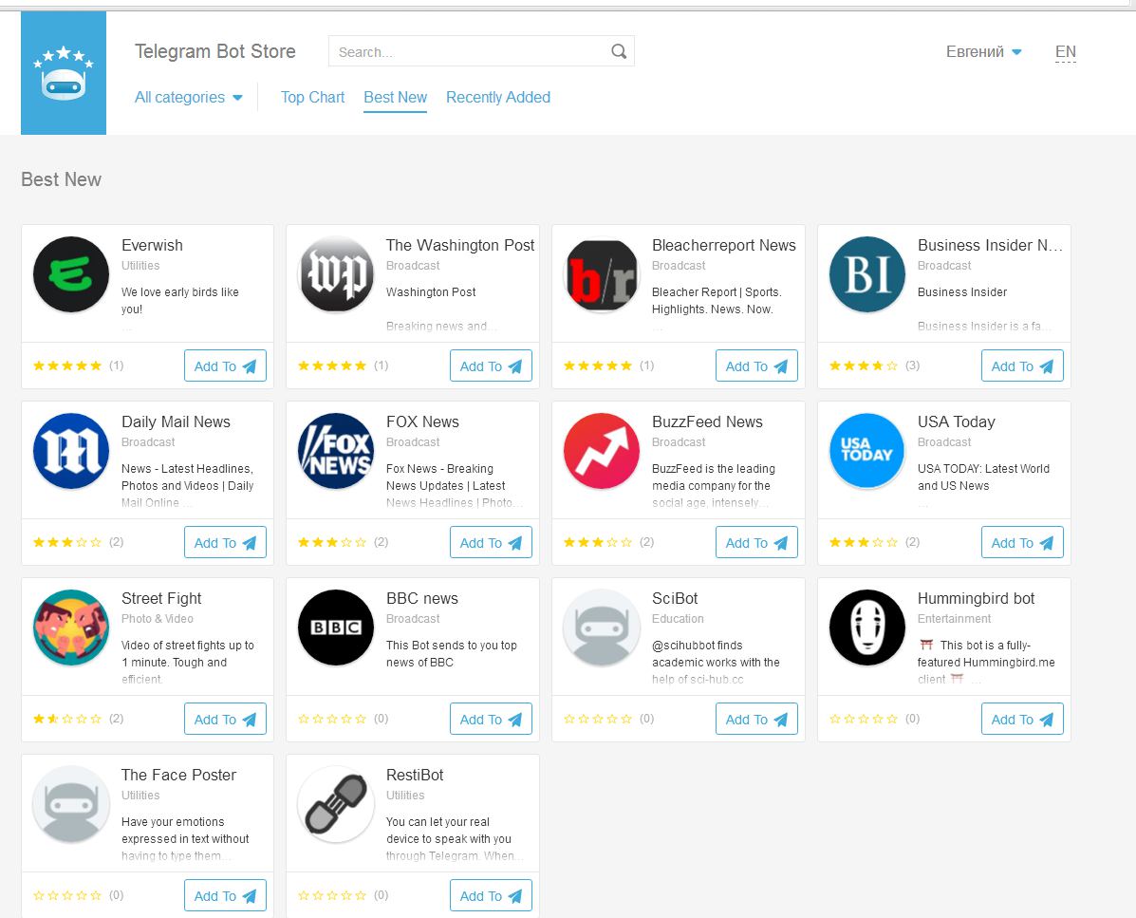Click the search magnifier icon
Image resolution: width=1136 pixels, height=918 pixels.
619,51
